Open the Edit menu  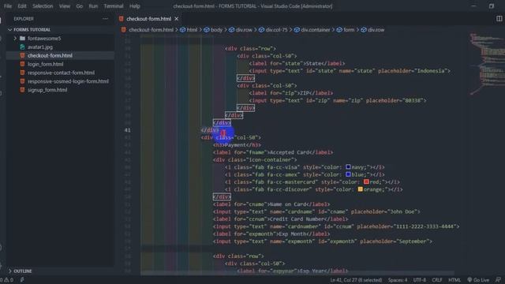22,6
